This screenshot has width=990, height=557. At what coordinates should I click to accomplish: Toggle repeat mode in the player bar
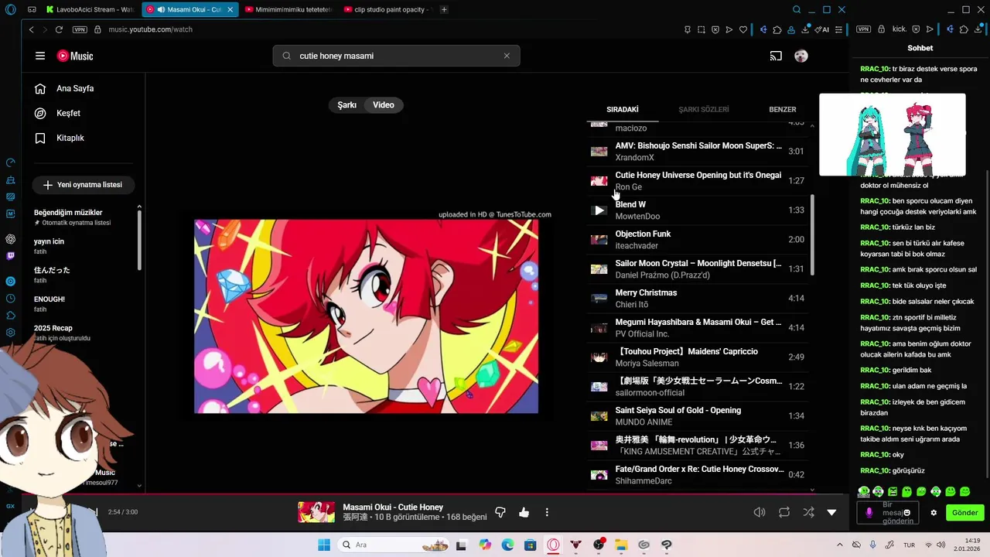pos(784,512)
